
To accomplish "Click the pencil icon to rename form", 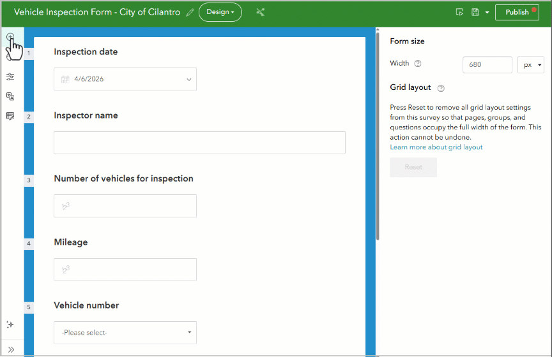I will [190, 13].
